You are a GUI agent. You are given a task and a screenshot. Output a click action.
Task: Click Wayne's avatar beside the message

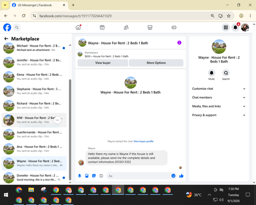81,162
